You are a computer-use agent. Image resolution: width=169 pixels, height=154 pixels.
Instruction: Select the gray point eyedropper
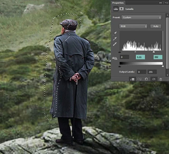(115, 39)
